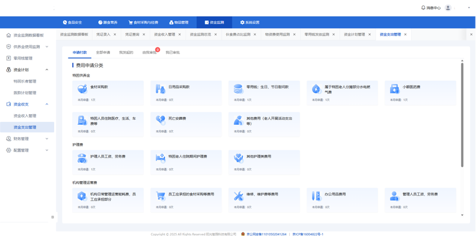The image size is (476, 236).
Task: Collapse the 资金收支 submenu chevron
Action: [x=47, y=104]
